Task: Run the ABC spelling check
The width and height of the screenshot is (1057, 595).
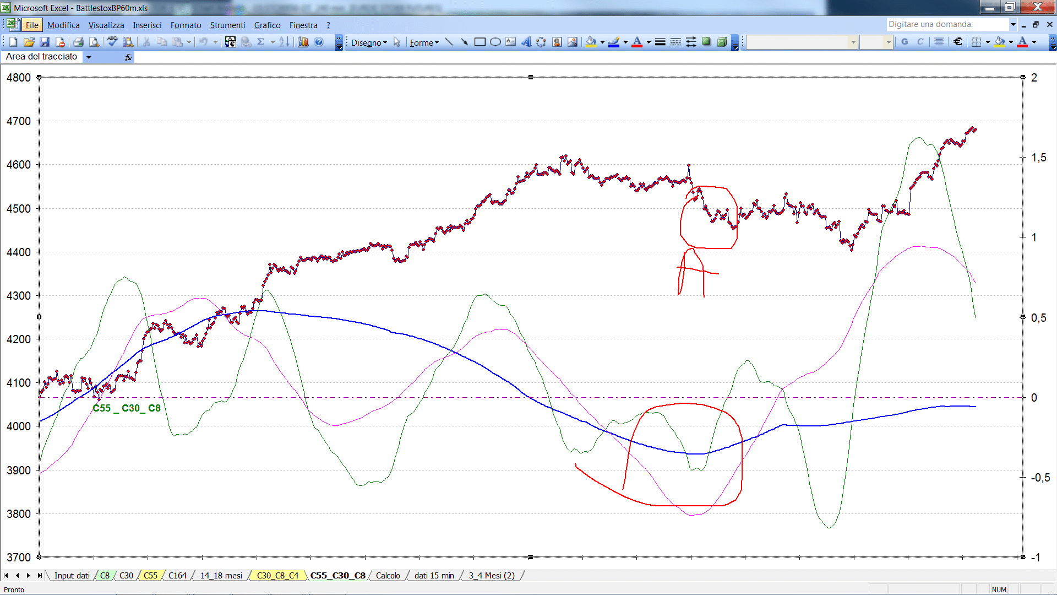Action: [112, 42]
